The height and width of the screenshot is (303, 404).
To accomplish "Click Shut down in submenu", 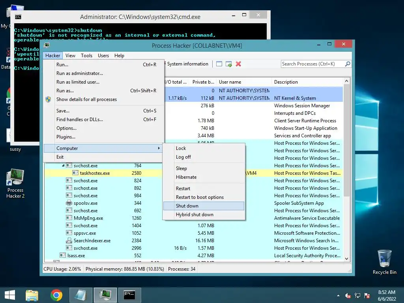I will coord(204,206).
